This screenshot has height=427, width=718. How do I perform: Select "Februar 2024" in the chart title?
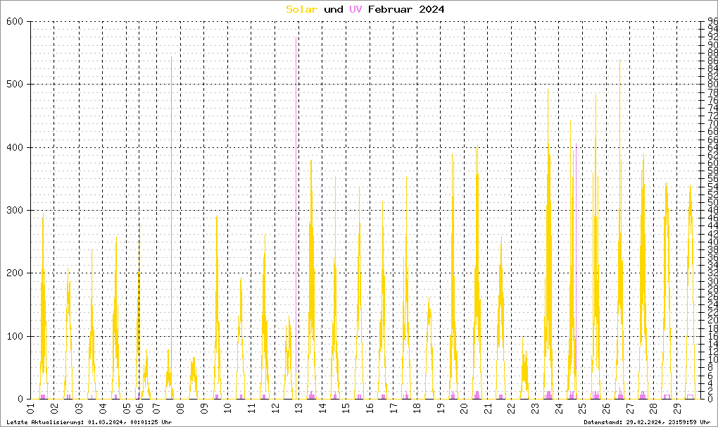pyautogui.click(x=406, y=9)
